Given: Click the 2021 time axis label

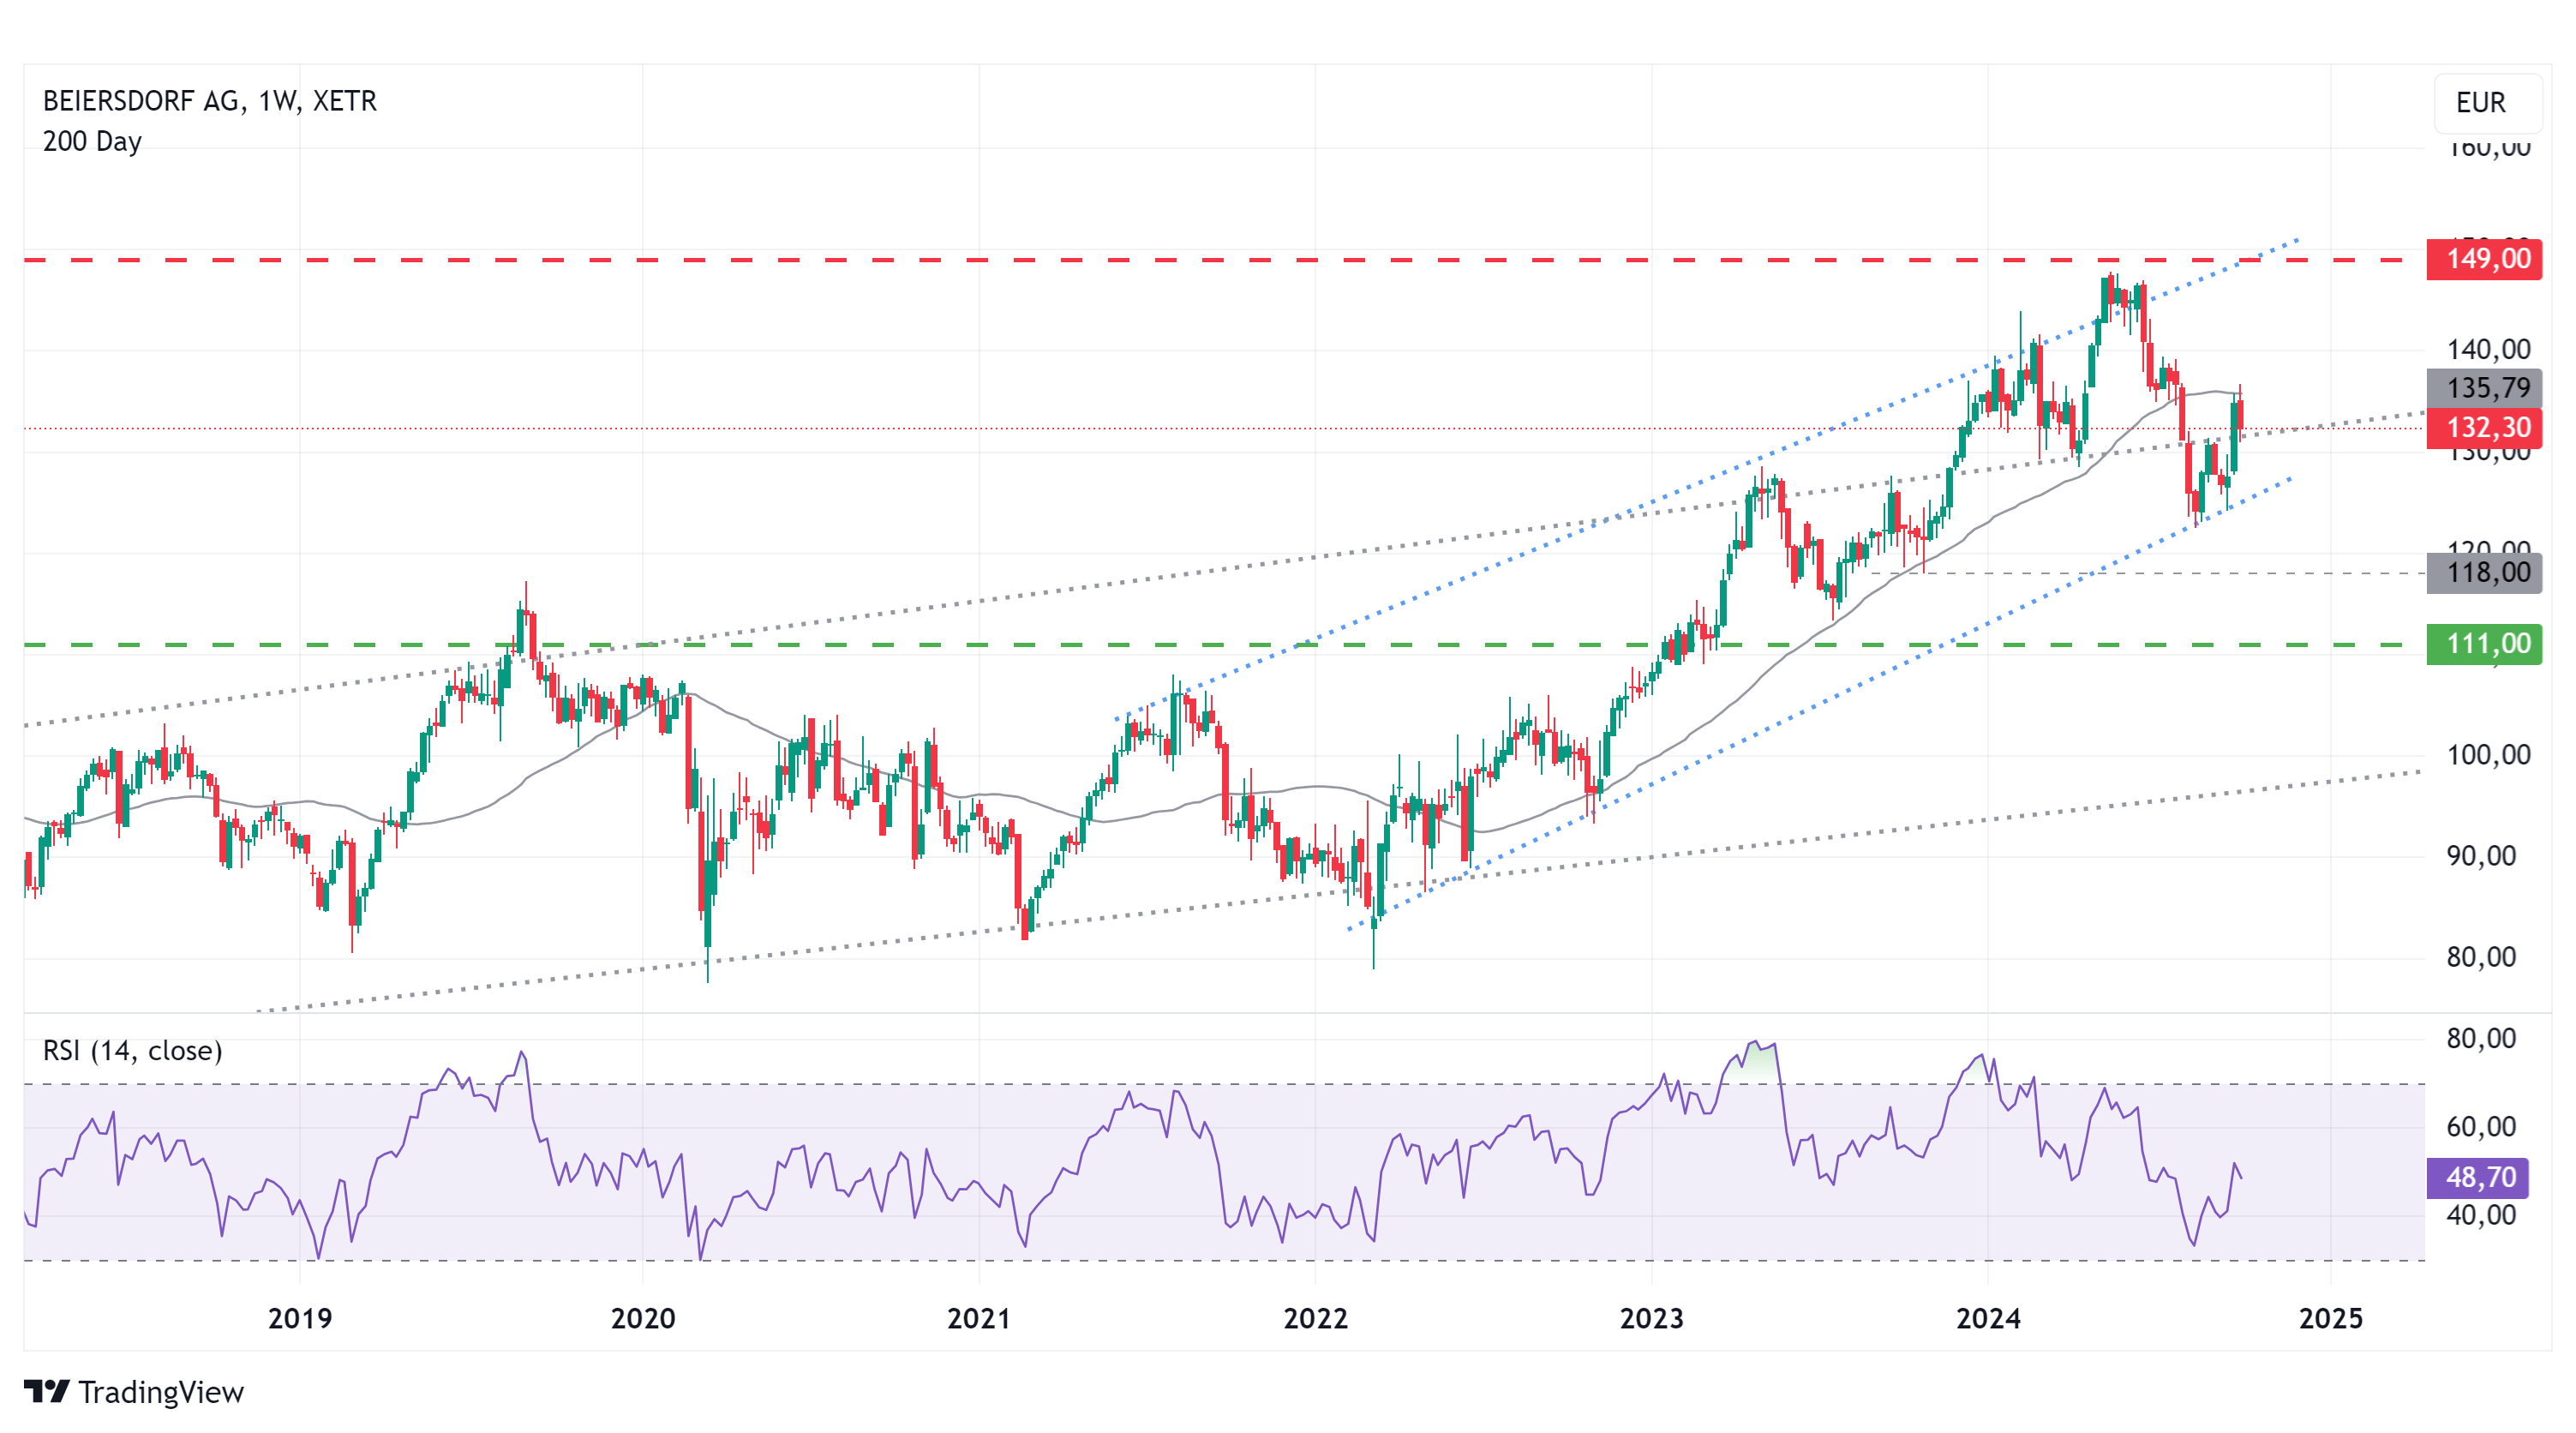Looking at the screenshot, I should pyautogui.click(x=979, y=1319).
